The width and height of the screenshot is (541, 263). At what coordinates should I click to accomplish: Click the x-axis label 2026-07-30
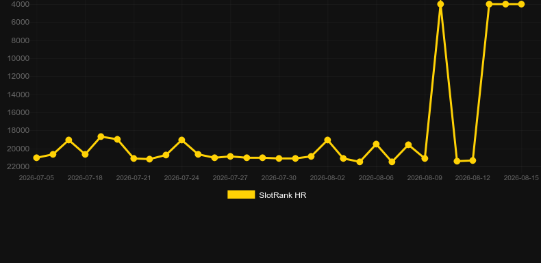tap(279, 178)
